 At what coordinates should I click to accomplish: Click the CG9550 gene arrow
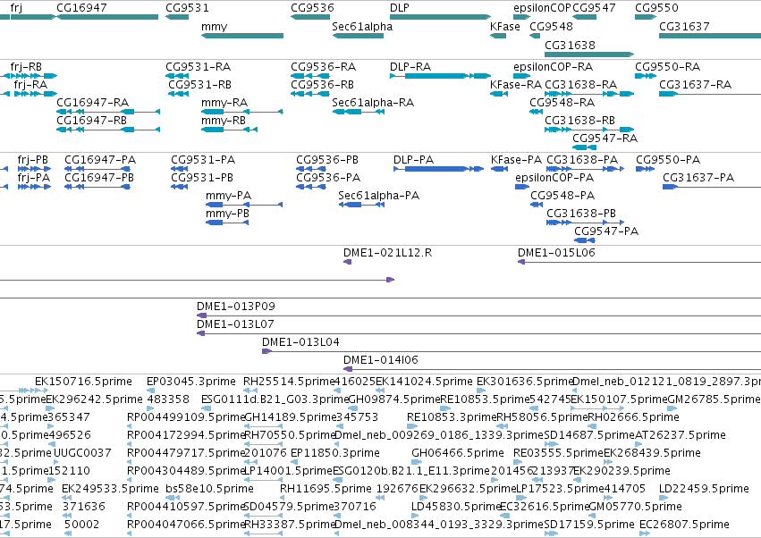click(646, 17)
